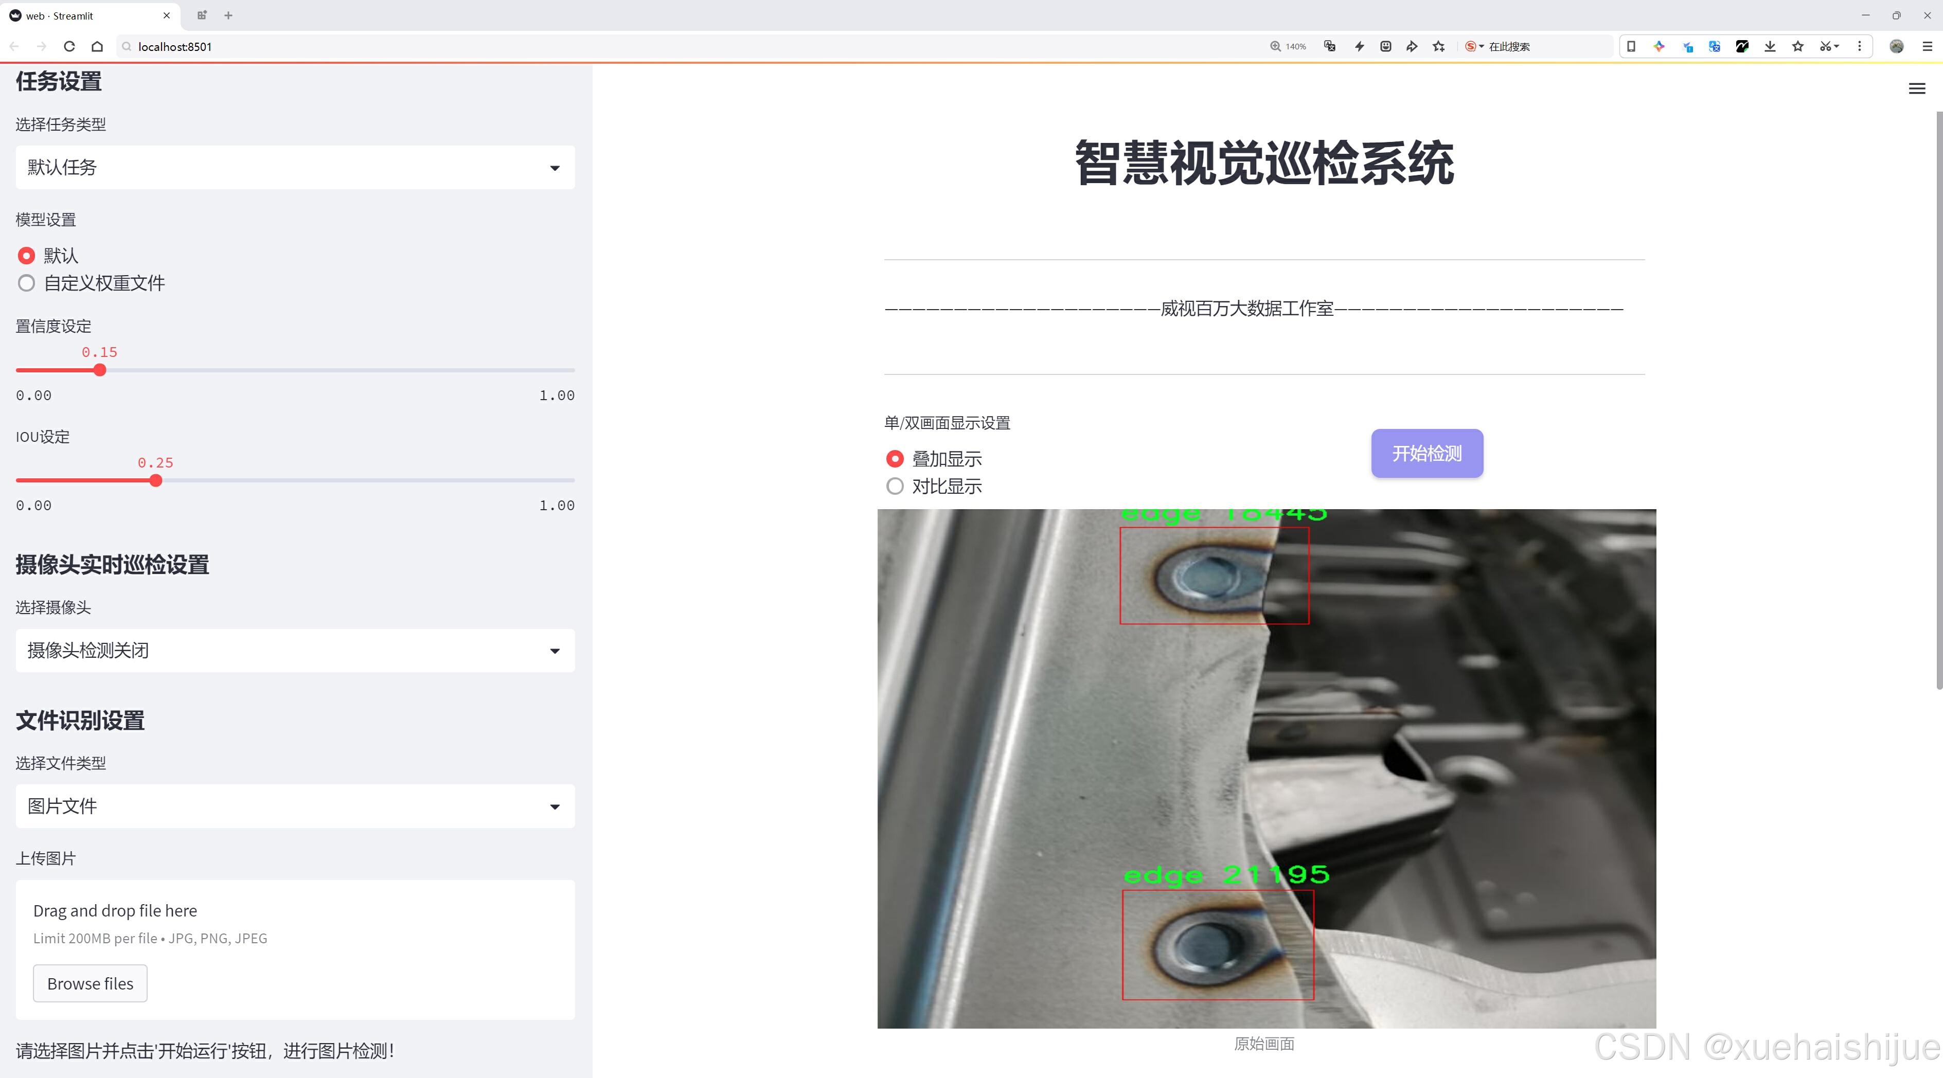Click the blue shield notification extension icon
The width and height of the screenshot is (1943, 1078).
point(1687,47)
